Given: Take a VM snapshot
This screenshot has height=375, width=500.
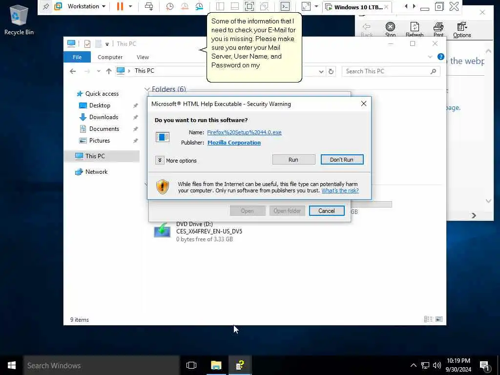Looking at the screenshot, I should 169,6.
